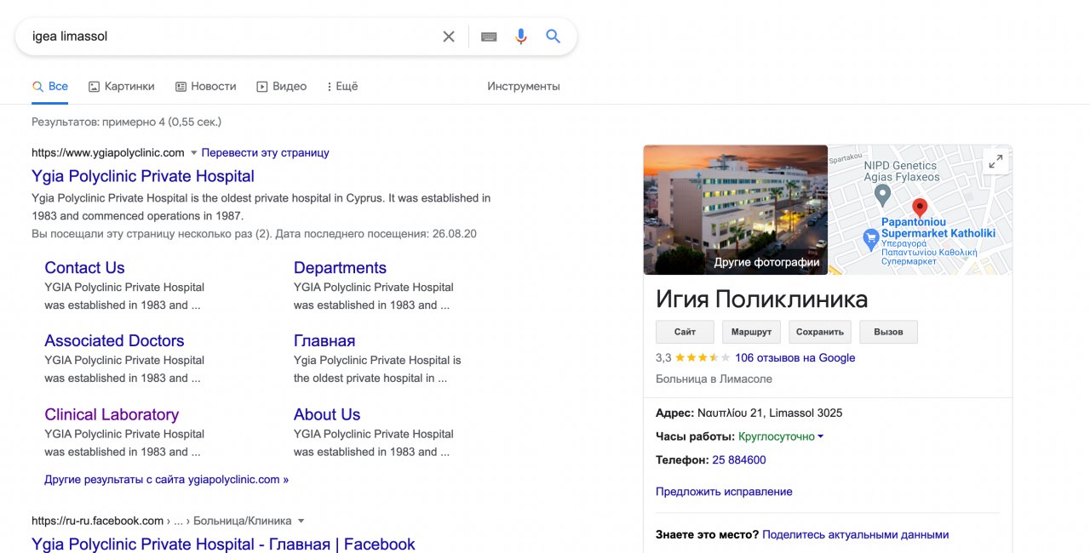Clear the search query with X icon

click(x=449, y=37)
